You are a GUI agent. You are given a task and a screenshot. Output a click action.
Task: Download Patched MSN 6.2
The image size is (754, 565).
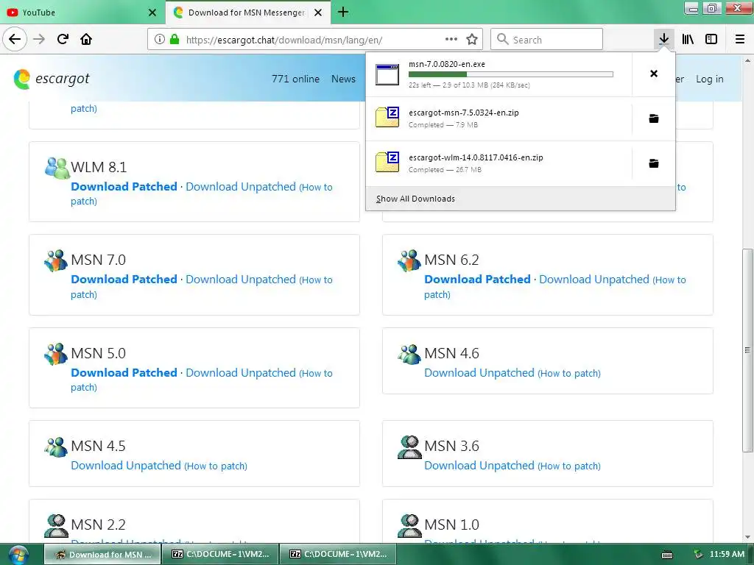477,279
